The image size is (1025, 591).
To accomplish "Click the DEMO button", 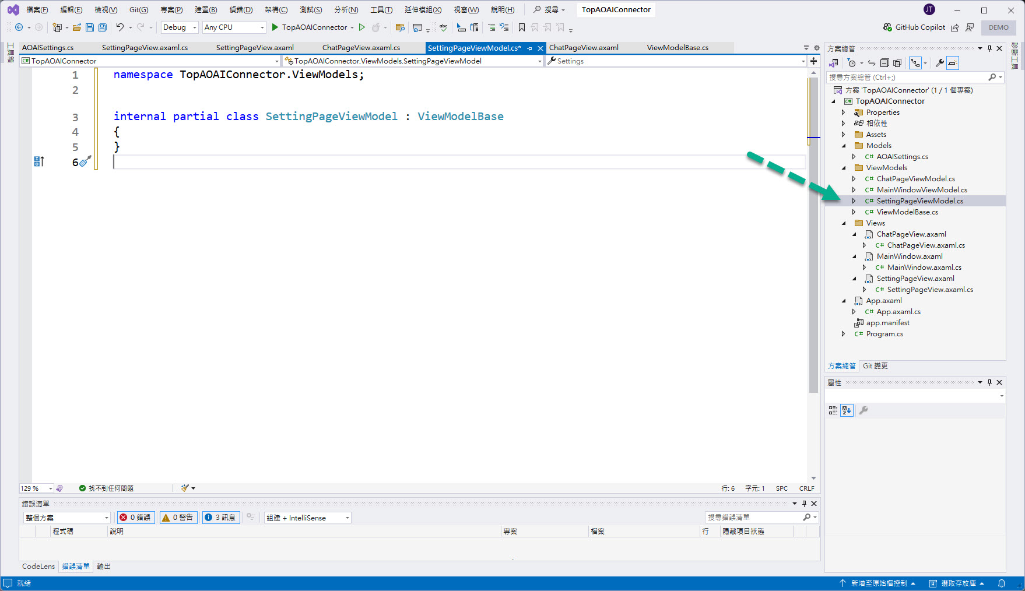I will 999,27.
